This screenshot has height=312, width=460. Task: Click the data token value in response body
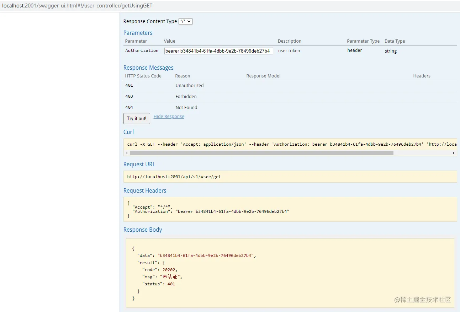(x=205, y=255)
